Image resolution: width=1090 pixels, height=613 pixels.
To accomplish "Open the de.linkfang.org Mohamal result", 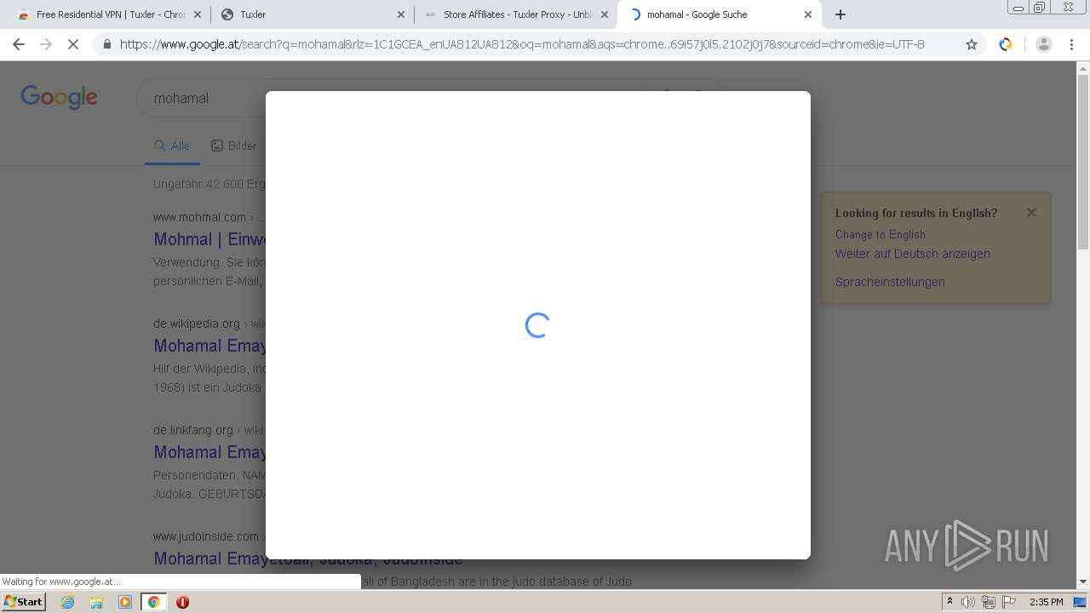I will 209,453.
